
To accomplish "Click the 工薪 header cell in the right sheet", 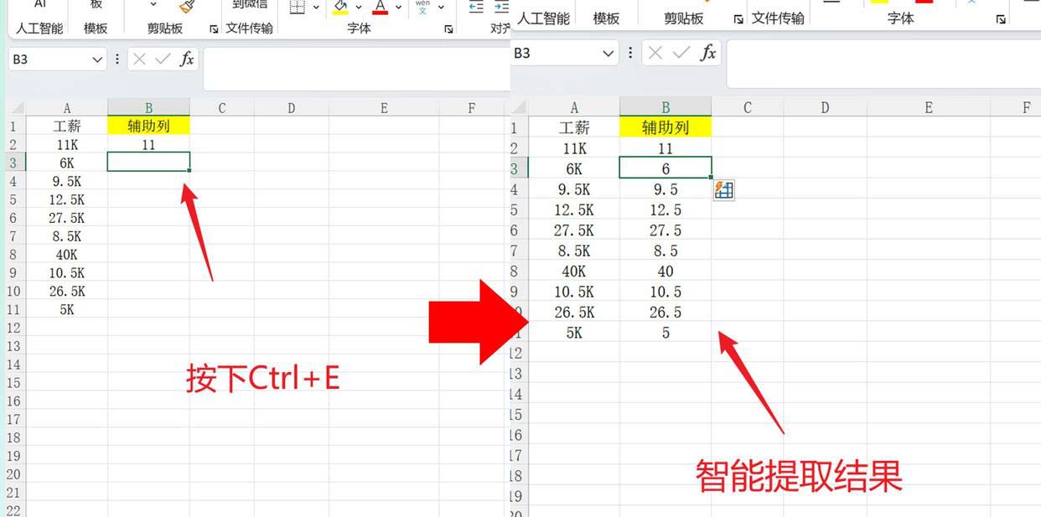I will click(x=574, y=127).
